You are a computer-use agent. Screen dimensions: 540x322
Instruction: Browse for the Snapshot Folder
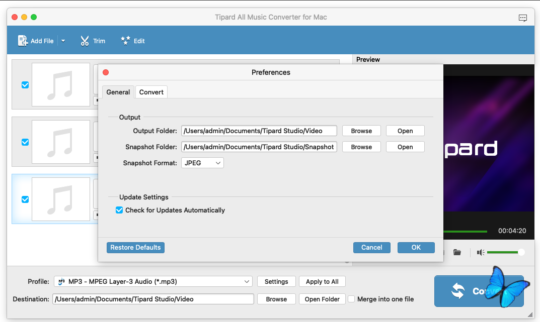(x=361, y=147)
